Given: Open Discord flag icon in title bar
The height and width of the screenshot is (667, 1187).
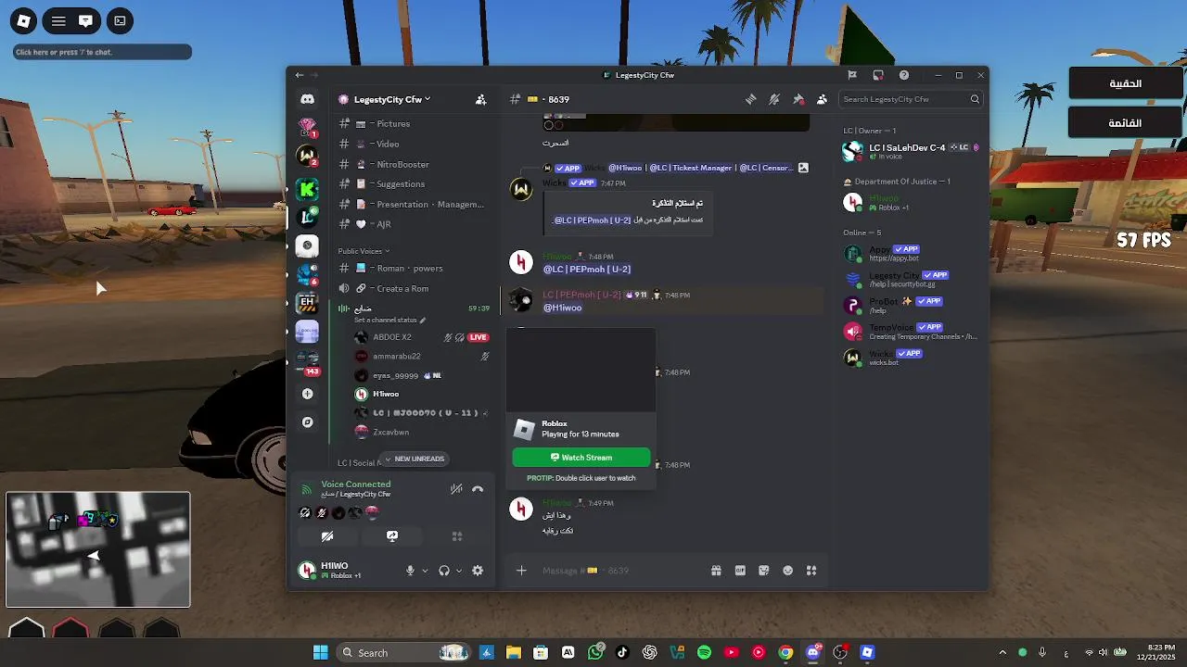Looking at the screenshot, I should click(852, 75).
